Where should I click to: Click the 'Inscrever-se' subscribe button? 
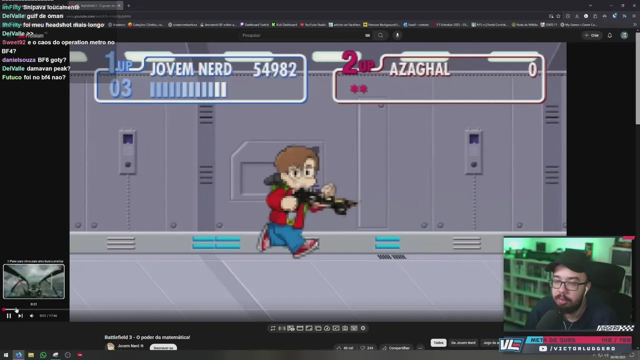163,347
